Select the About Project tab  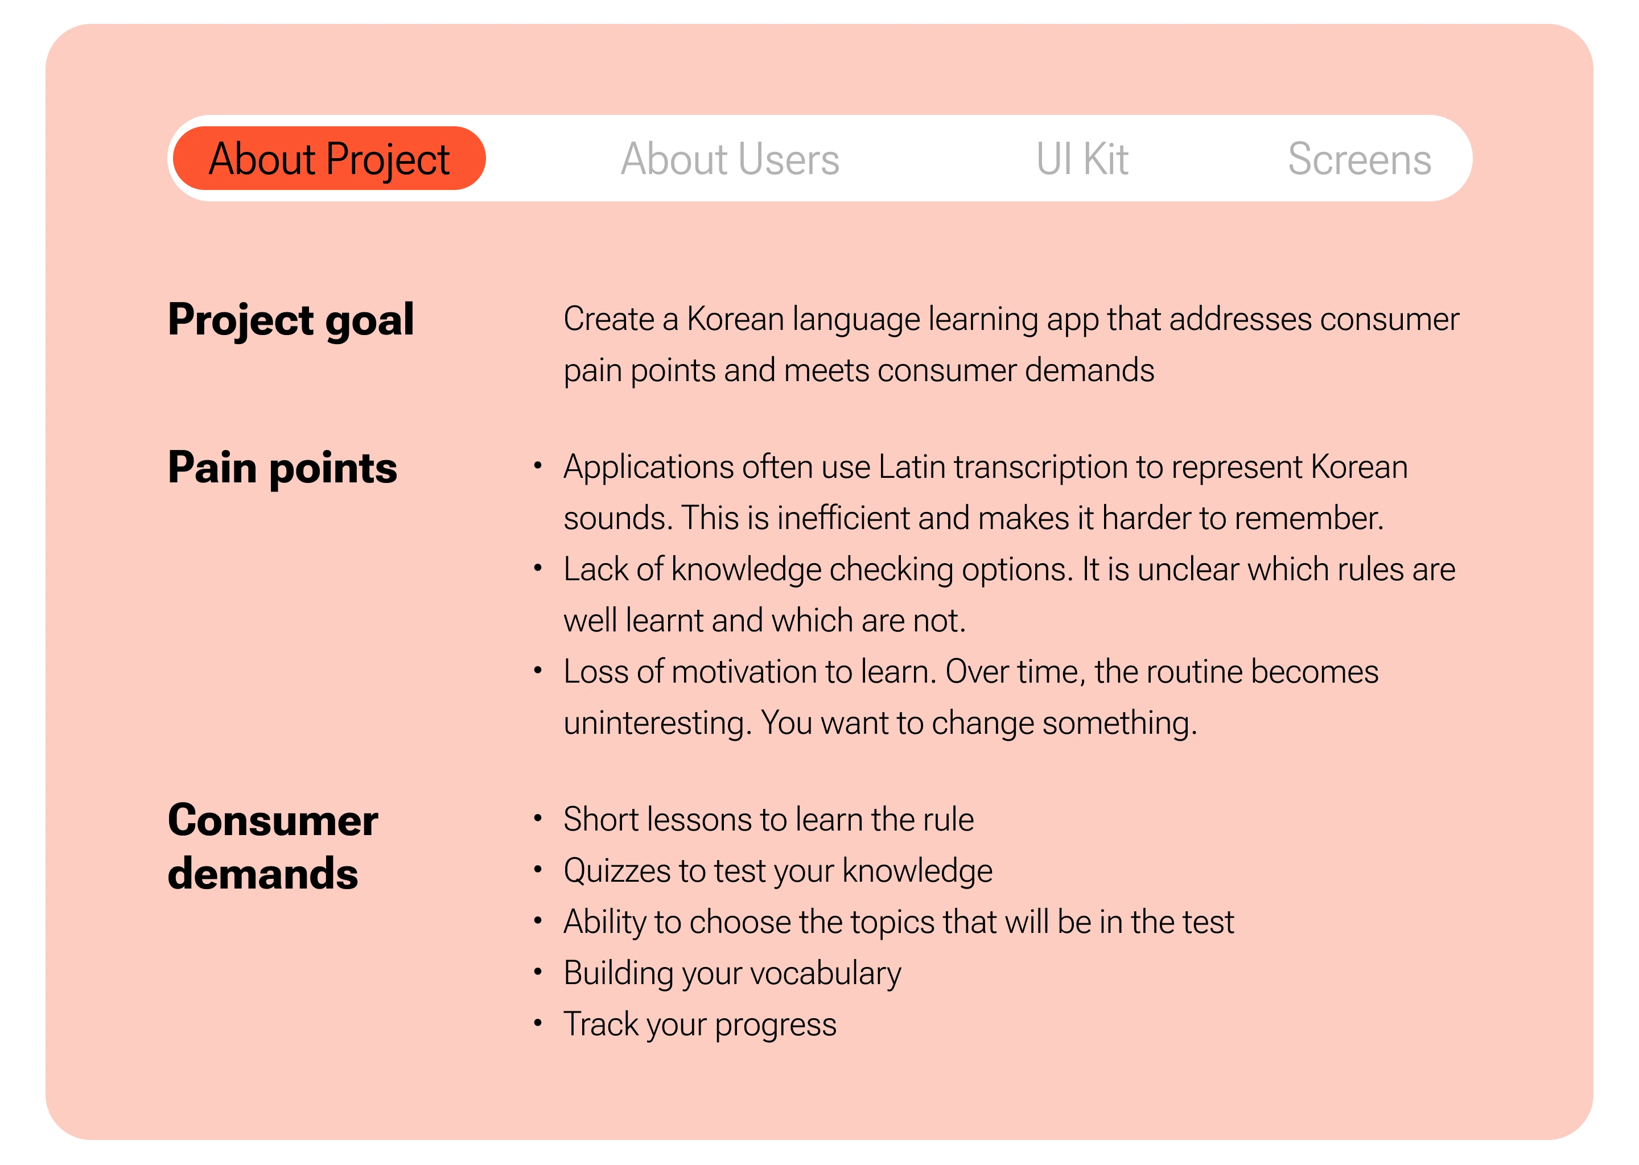(330, 159)
